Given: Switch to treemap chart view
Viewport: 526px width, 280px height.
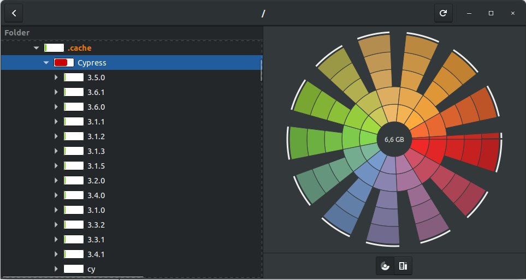Looking at the screenshot, I should (403, 266).
